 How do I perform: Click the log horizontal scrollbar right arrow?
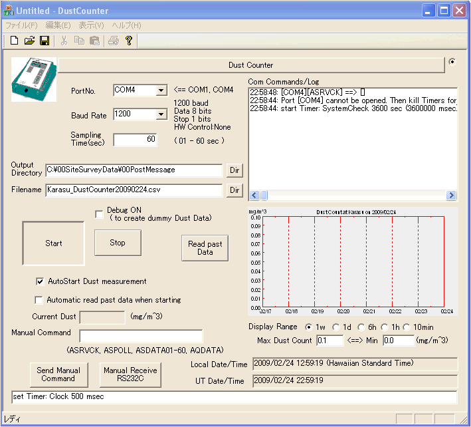coord(452,196)
